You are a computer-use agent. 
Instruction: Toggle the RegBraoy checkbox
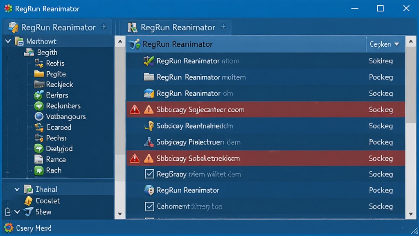[x=149, y=174]
